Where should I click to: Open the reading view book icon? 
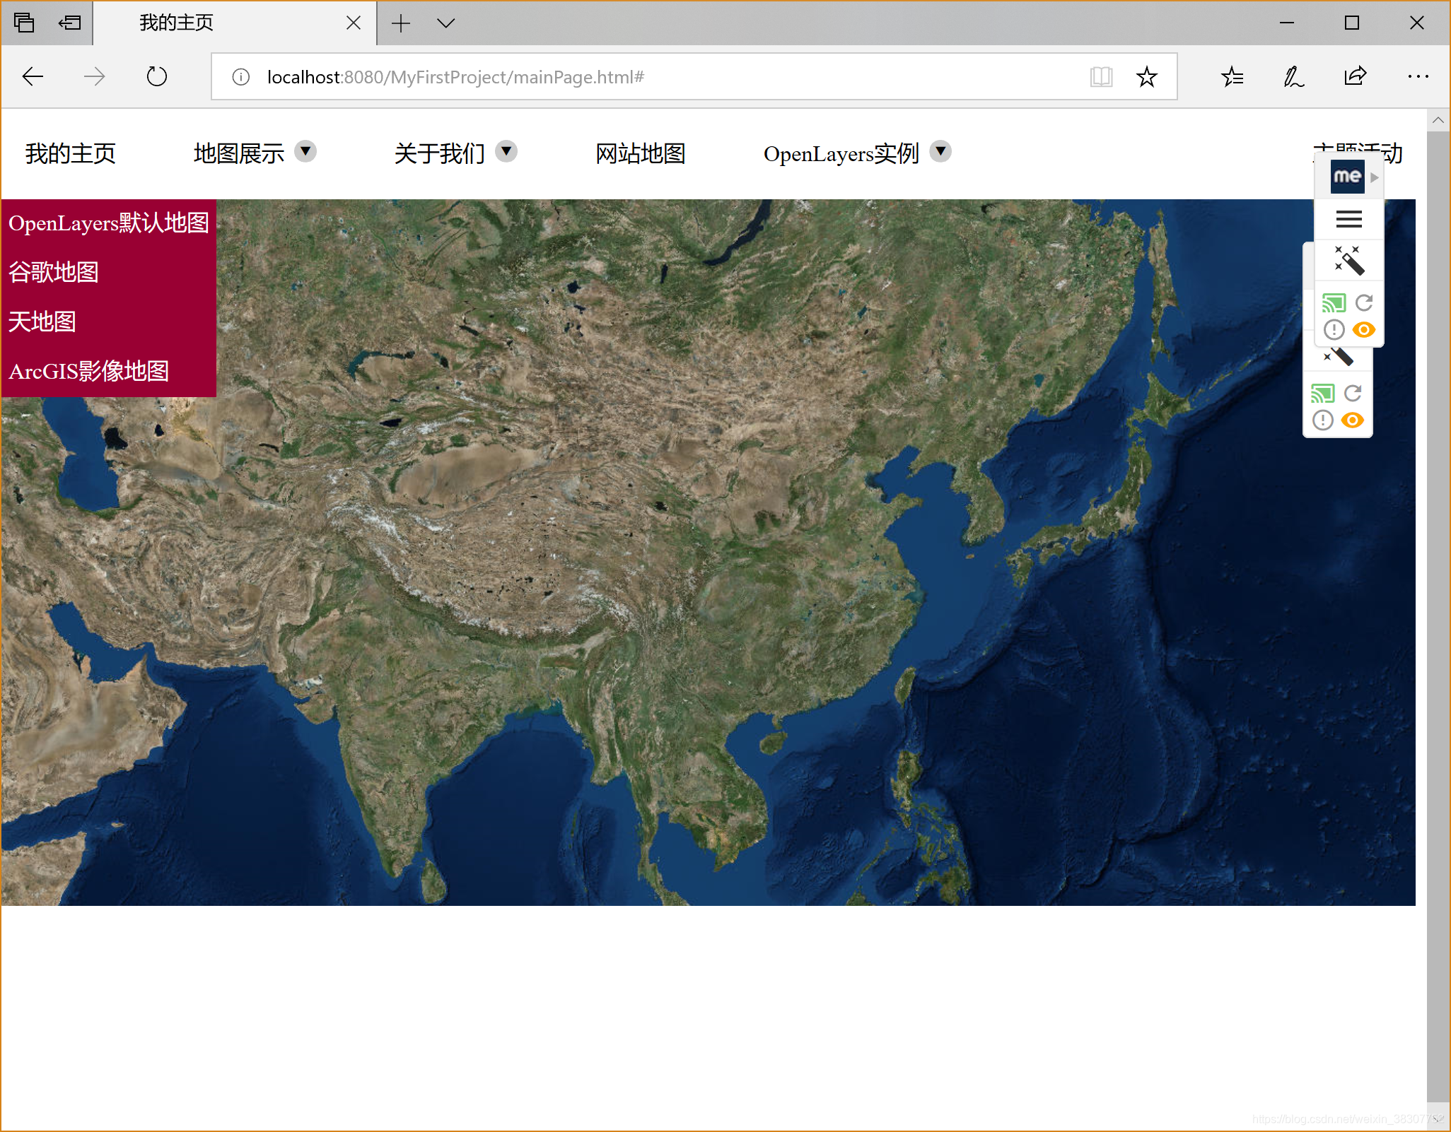coord(1101,76)
